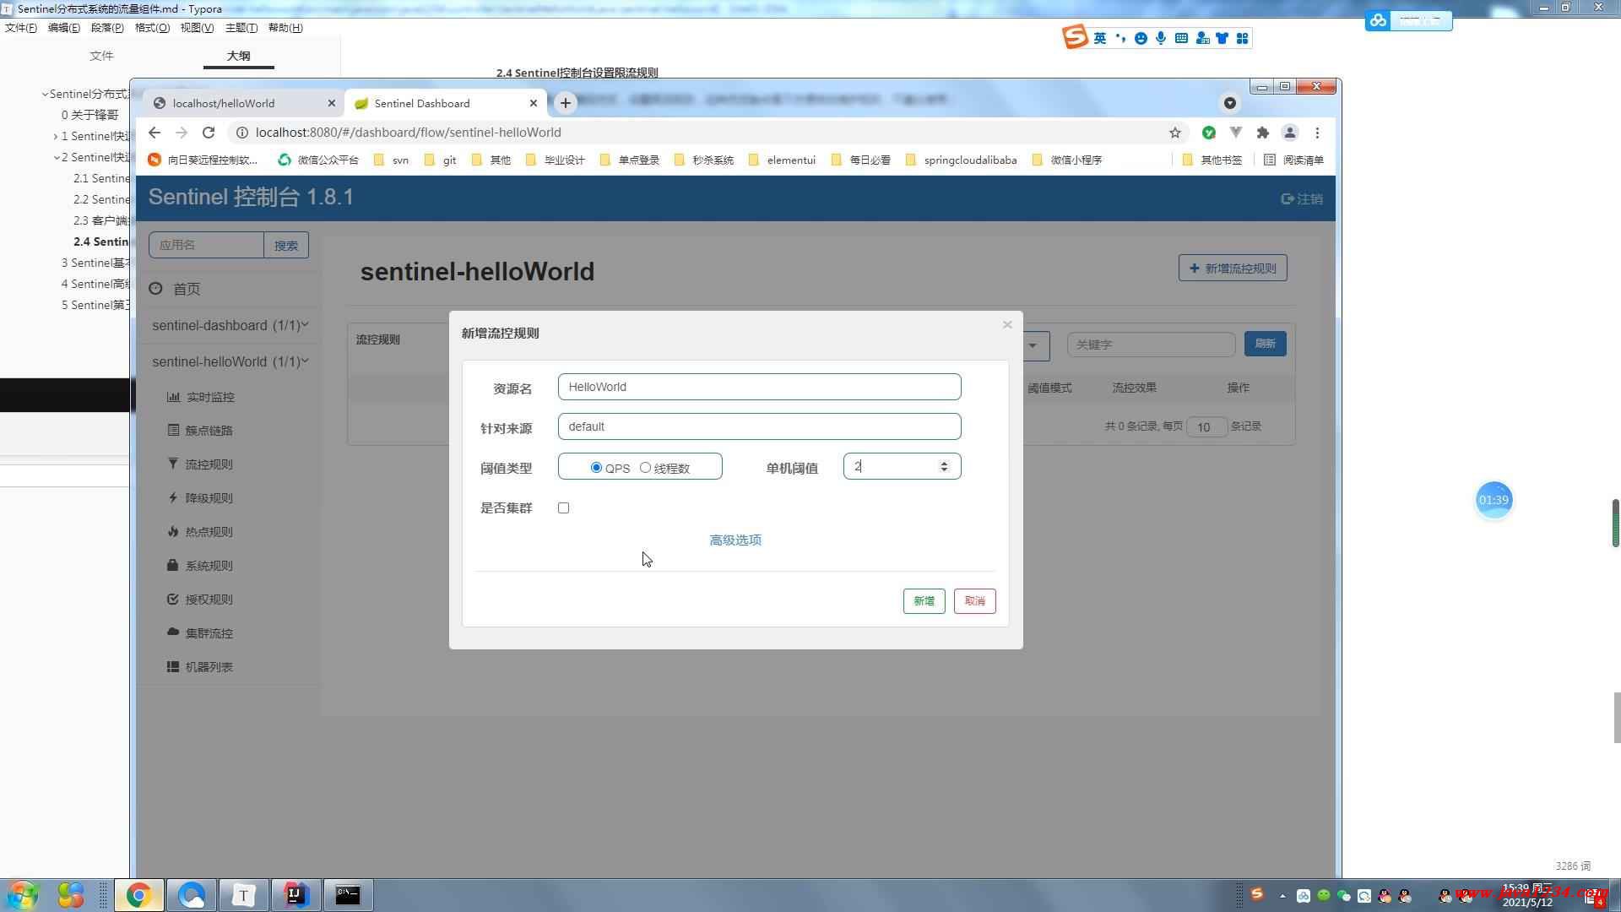Click the resource name field HelloWorld
Screen dimensions: 1621x912
coord(759,387)
